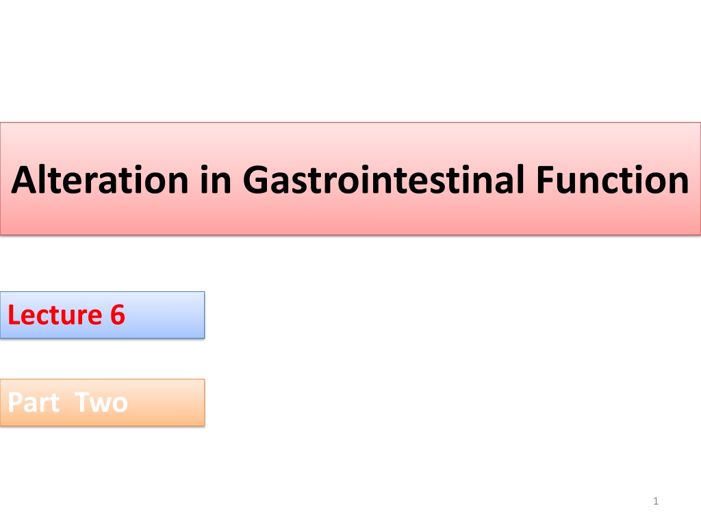Click the white word "Two"
The image size is (701, 525).
tap(101, 403)
